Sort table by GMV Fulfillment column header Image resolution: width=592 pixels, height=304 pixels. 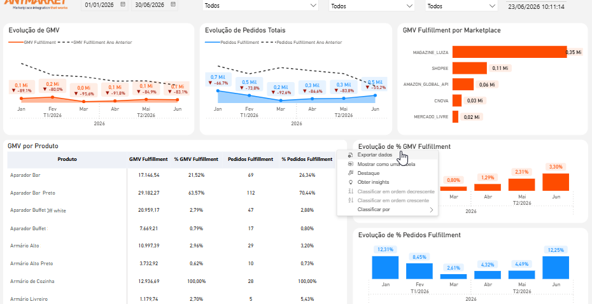point(148,159)
